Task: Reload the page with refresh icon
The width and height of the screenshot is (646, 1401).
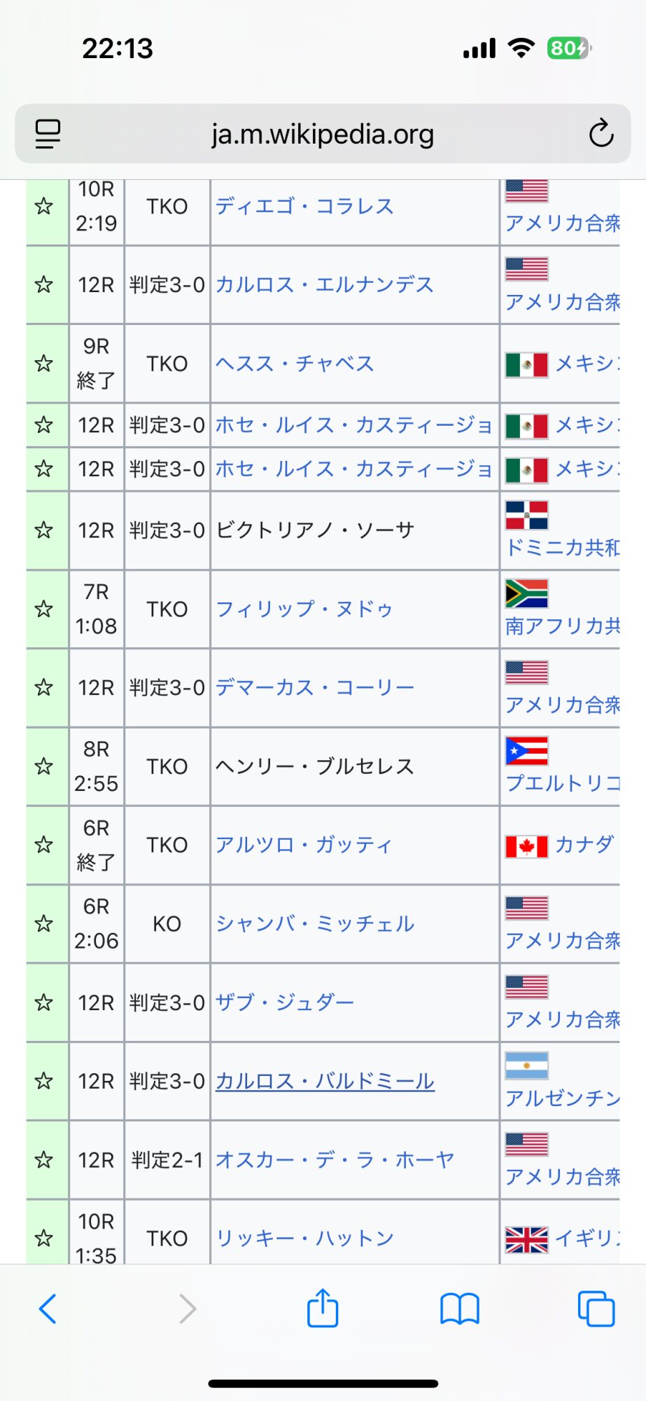Action: (x=601, y=133)
